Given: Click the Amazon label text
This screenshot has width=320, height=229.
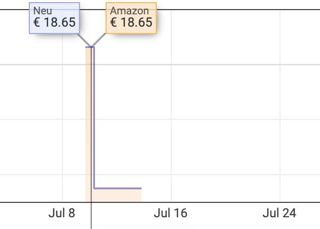Looking at the screenshot, I should [x=130, y=11].
